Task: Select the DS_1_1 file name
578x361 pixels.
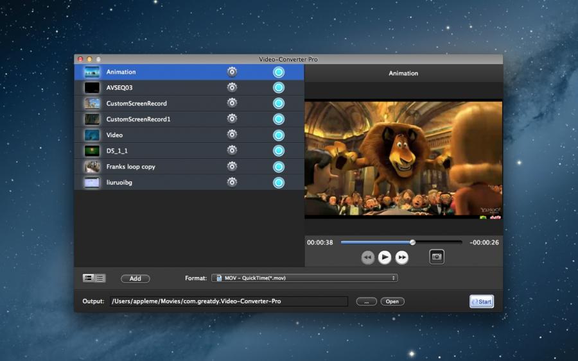Action: point(117,151)
